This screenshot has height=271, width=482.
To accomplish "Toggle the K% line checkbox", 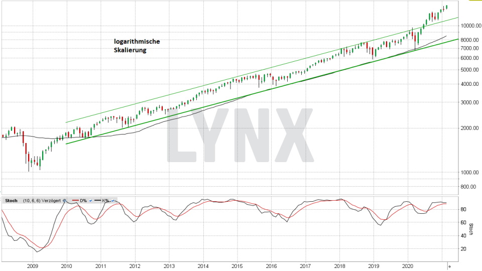I will [x=113, y=201].
